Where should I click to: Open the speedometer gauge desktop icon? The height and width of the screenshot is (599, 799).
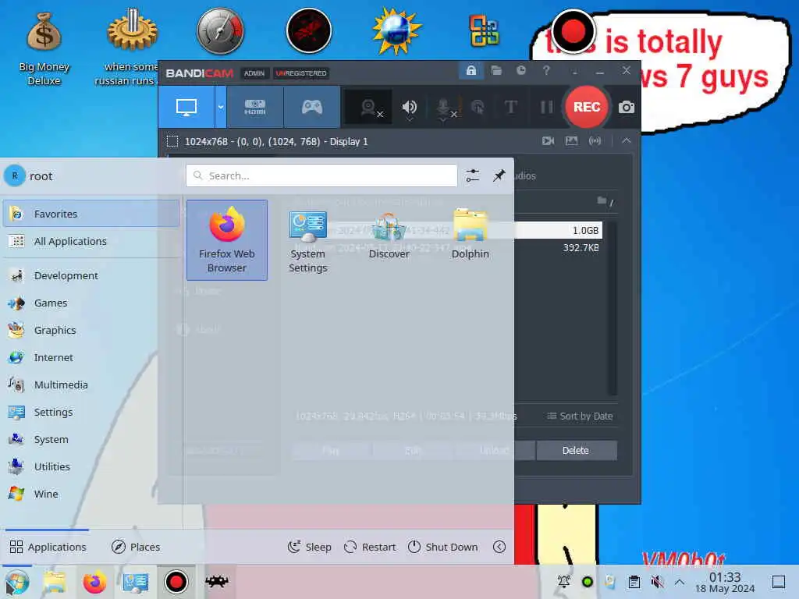(x=220, y=30)
